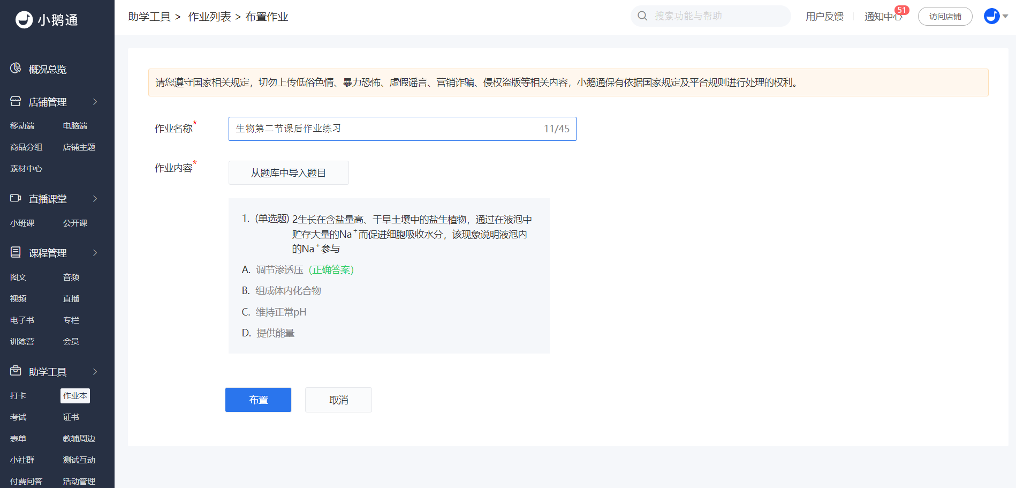This screenshot has width=1016, height=488.
Task: Click the 店铺管理 shop icon
Action: (16, 101)
